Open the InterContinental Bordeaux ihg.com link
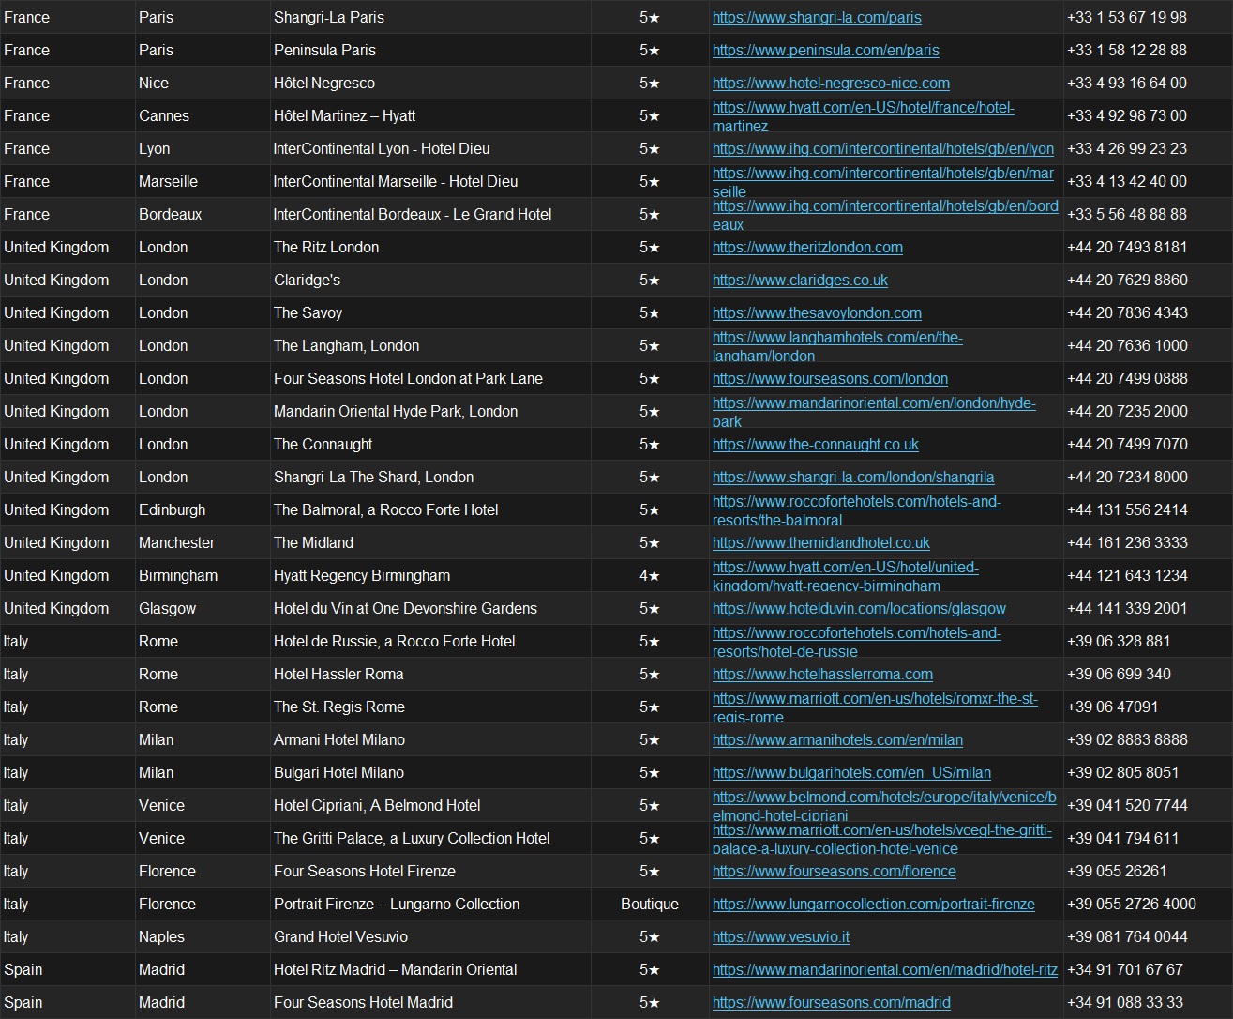1233x1019 pixels. coord(885,214)
